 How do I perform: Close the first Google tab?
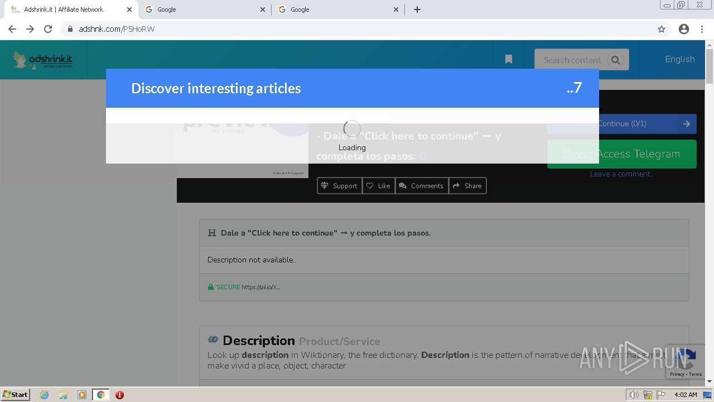tap(263, 9)
